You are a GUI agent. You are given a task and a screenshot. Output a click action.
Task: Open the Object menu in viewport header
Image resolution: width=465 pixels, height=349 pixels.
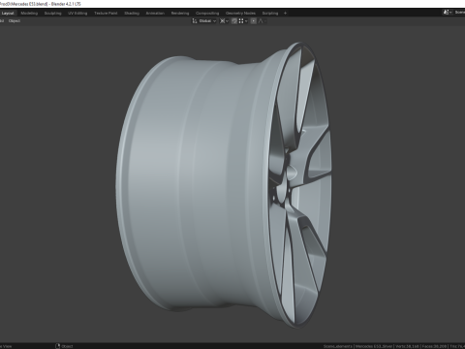pos(15,21)
